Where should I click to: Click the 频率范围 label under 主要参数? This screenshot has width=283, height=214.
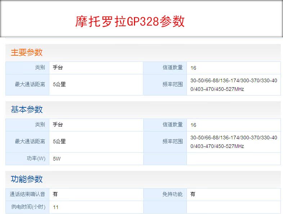(x=172, y=84)
